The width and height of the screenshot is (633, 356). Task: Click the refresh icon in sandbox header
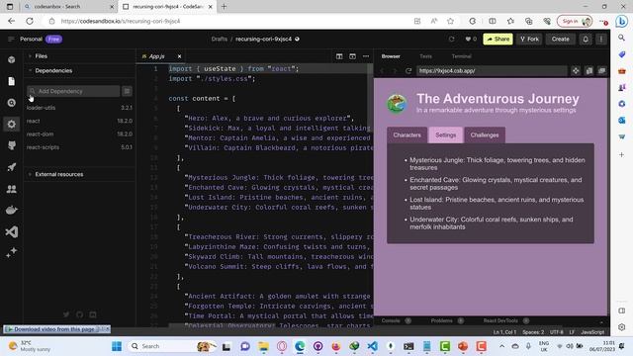pyautogui.click(x=451, y=40)
